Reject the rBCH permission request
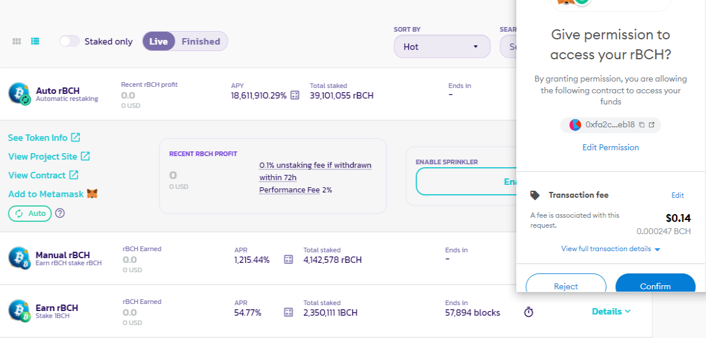 tap(566, 286)
